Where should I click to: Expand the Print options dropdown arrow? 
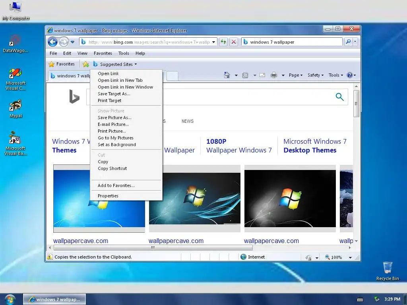[283, 75]
